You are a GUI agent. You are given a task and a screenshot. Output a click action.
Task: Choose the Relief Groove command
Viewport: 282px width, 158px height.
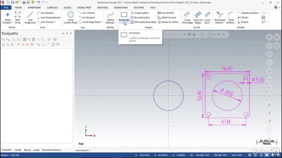point(167,18)
